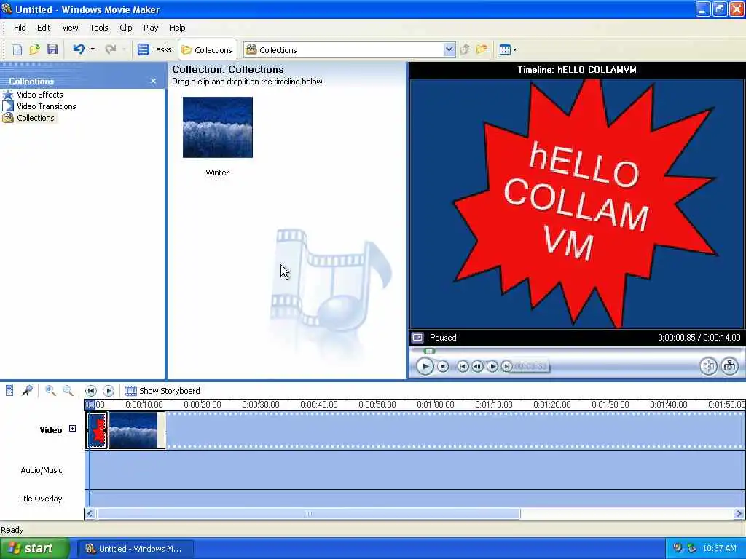Viewport: 746px width, 559px height.
Task: Switch to Show Storyboard view
Action: tap(162, 391)
